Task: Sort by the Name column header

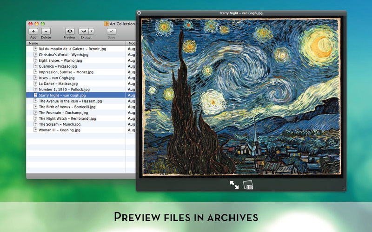Action: tap(76, 43)
